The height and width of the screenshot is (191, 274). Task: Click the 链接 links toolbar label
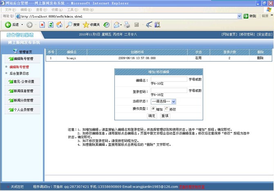pos(265,16)
